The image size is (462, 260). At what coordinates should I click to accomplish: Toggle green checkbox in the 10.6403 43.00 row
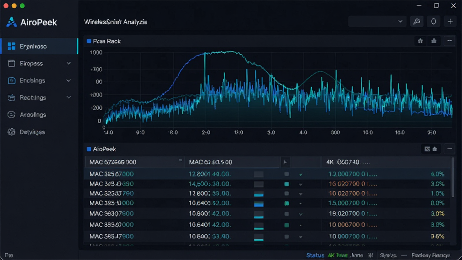point(286,204)
